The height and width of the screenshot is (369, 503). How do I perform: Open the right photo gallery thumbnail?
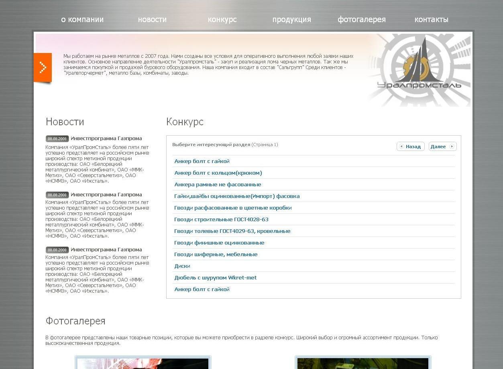pos(363,362)
